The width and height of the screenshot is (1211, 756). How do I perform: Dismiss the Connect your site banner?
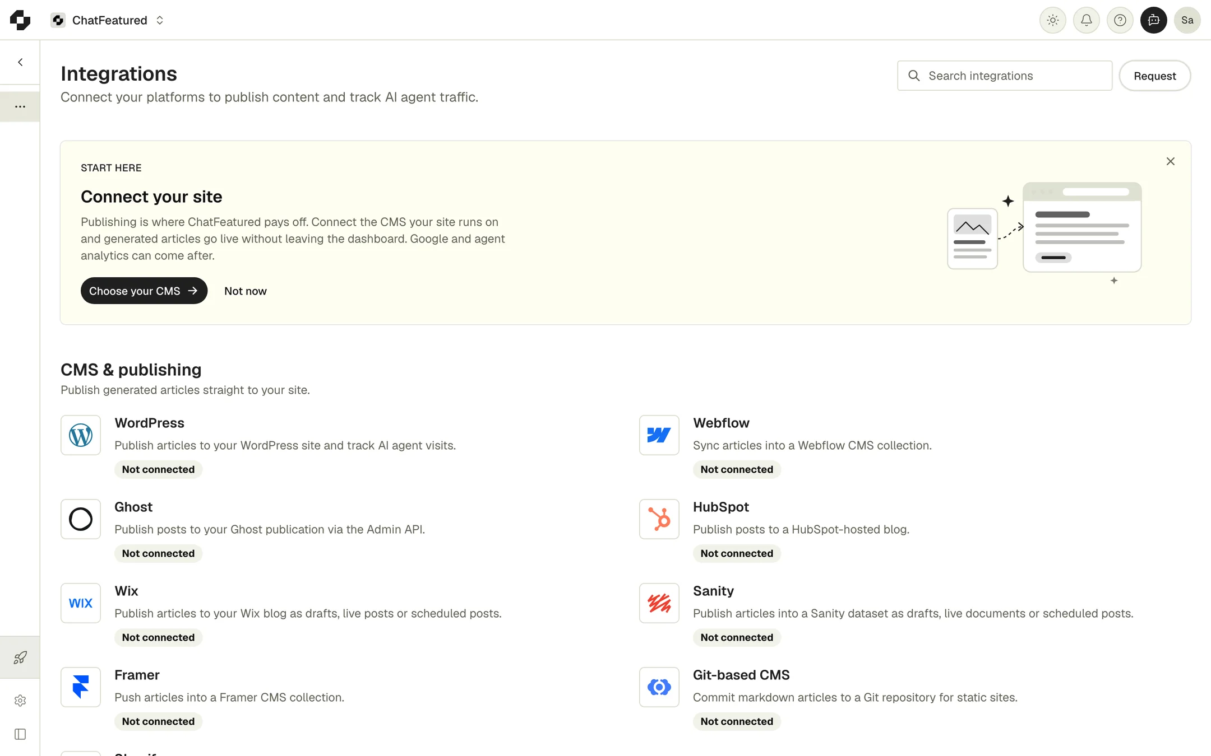[1170, 161]
